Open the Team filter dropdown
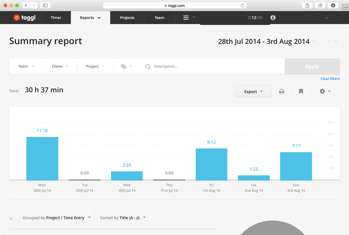Viewport: 349px width, 235px height. click(x=26, y=67)
